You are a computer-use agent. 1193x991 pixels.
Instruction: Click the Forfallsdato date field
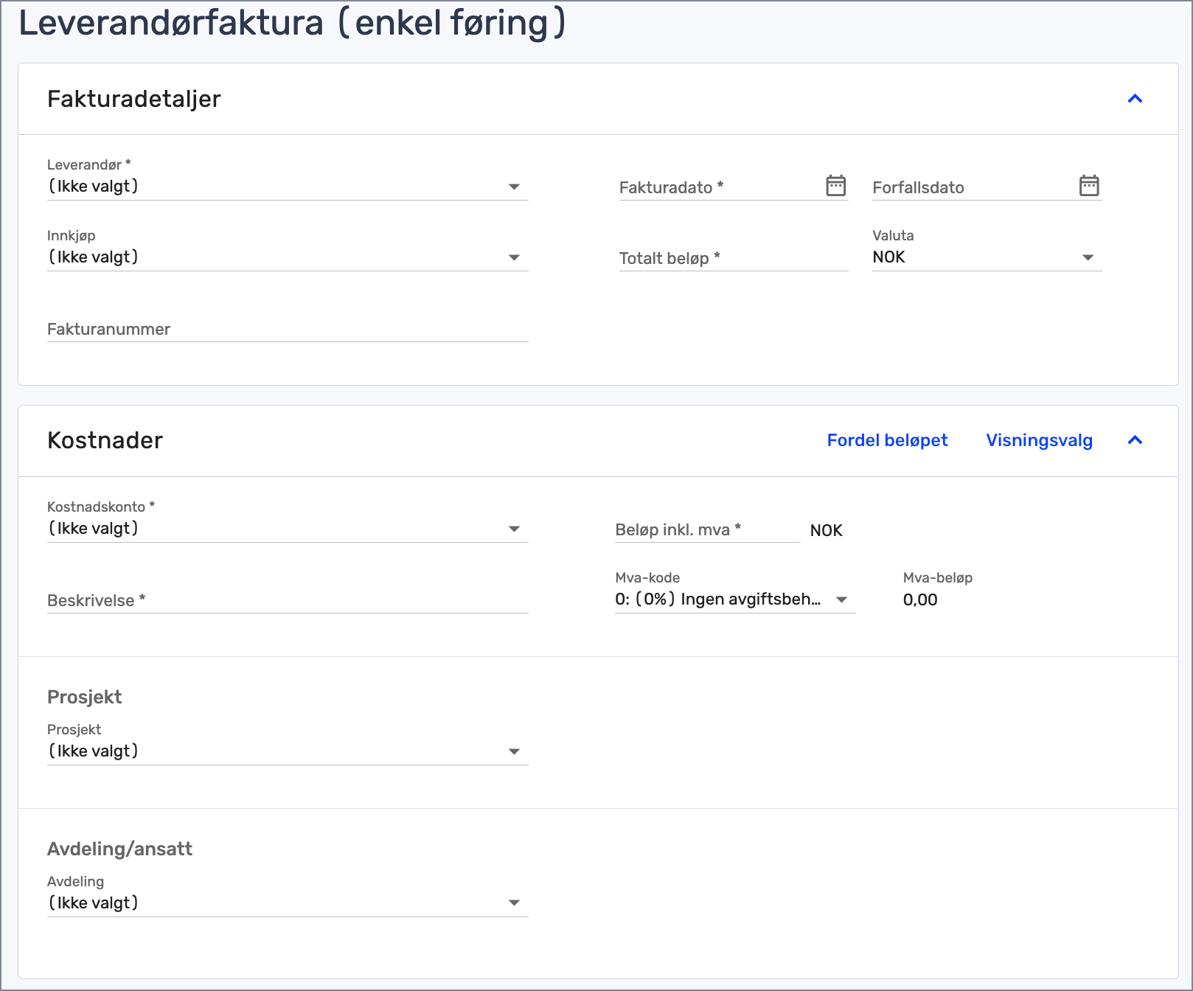tap(972, 187)
